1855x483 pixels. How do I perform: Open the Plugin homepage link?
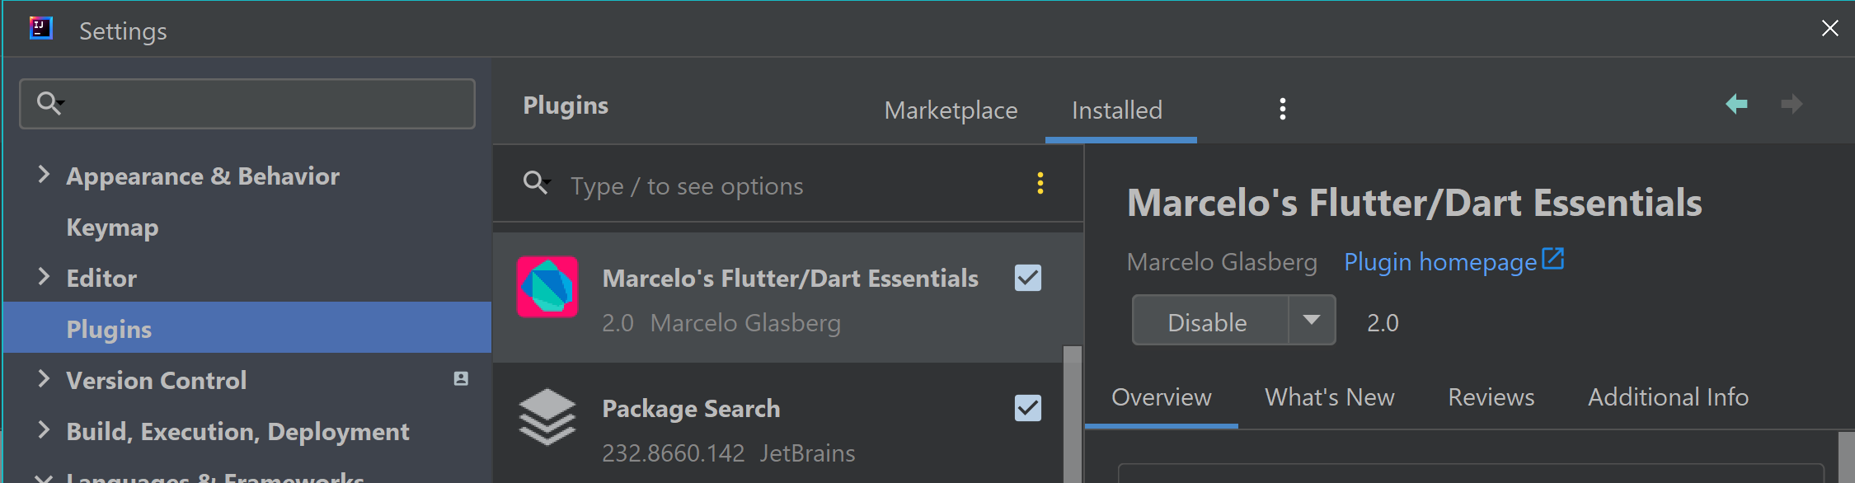click(1440, 262)
